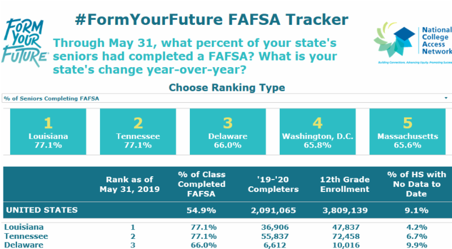Screen dimensions: 452x249
Task: Select the rank 4 Washington, D.C. tile
Action: click(318, 132)
